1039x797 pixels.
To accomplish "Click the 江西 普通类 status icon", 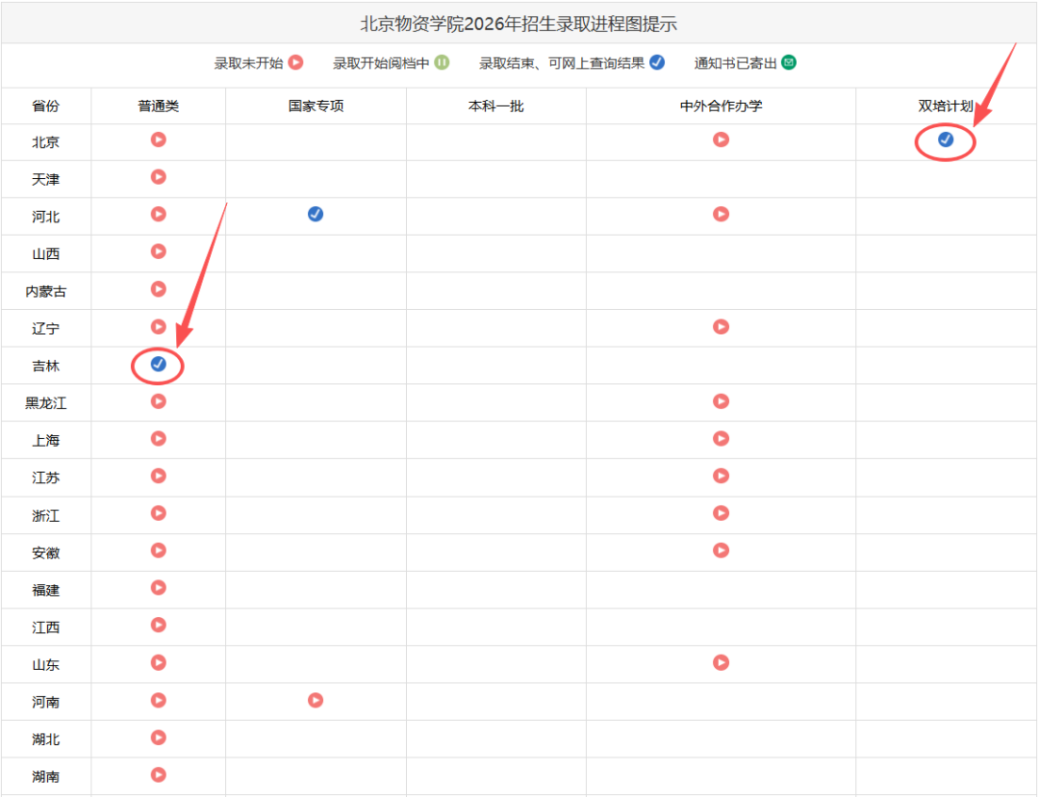I will click(159, 625).
